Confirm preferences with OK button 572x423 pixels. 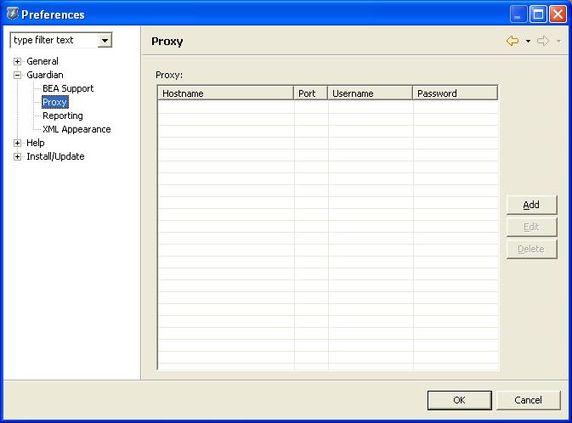[x=459, y=400]
